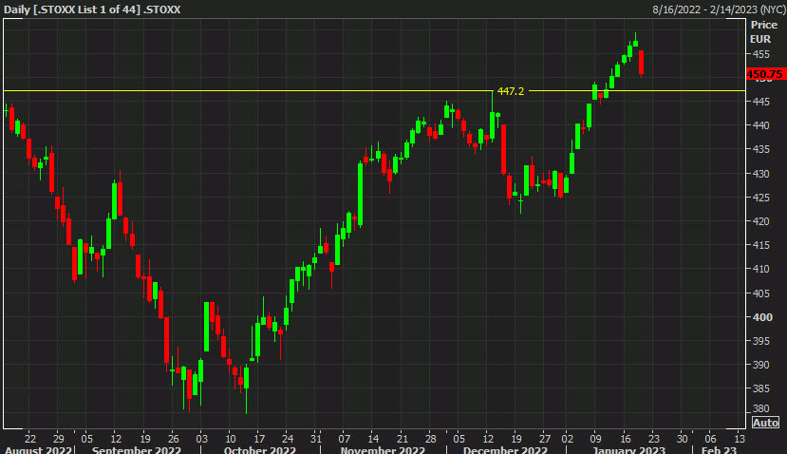Click the November 2022 month label

click(383, 449)
